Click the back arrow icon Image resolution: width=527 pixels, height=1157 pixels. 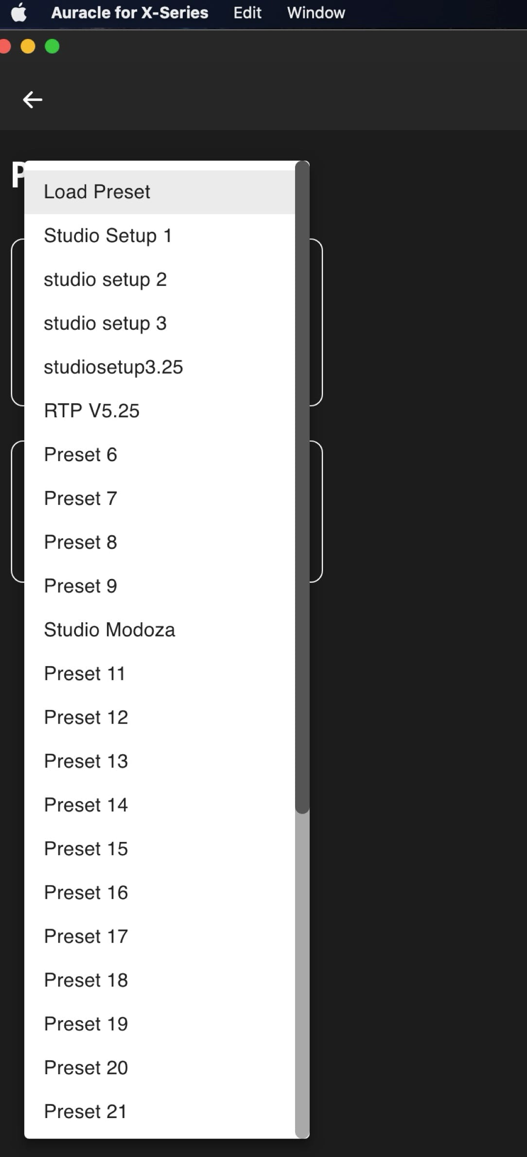[33, 99]
